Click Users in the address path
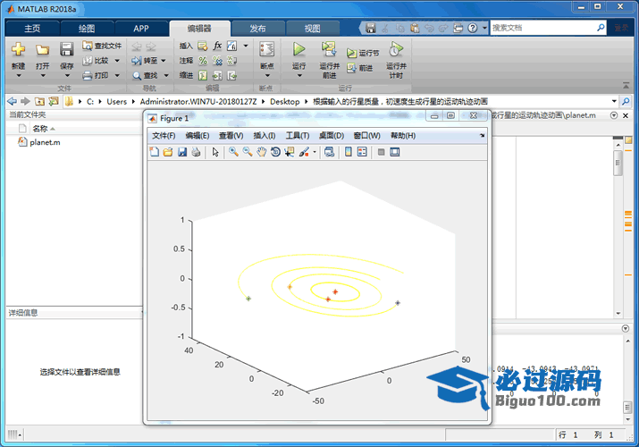The height and width of the screenshot is (447, 639). [116, 101]
